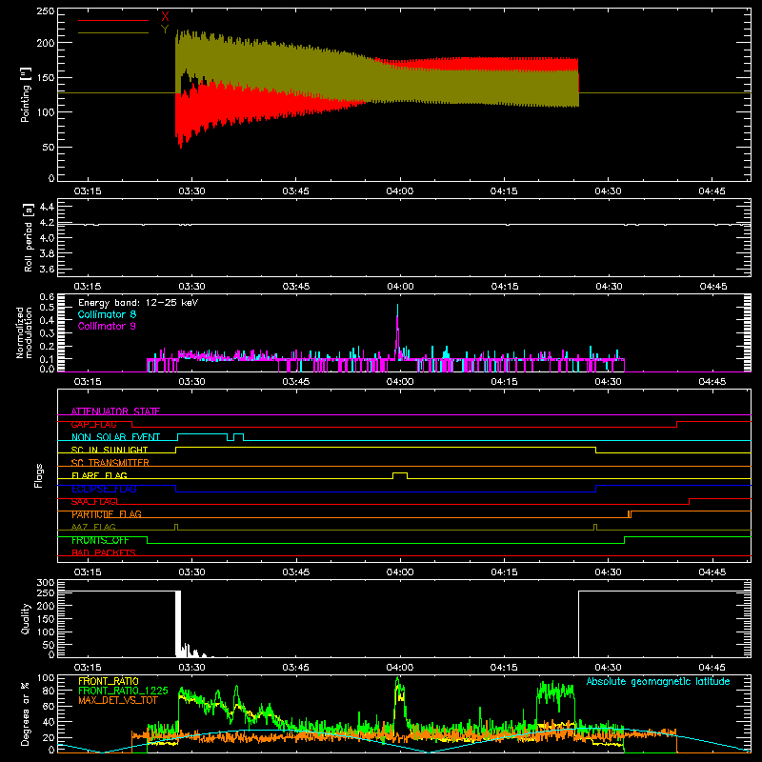762x762 pixels.
Task: Click the 04:45 tick under Pointing plot
Action: pos(712,191)
